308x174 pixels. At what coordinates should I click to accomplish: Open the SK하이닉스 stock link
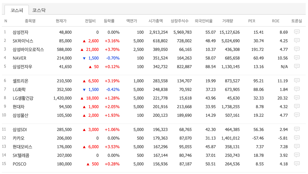(23, 41)
